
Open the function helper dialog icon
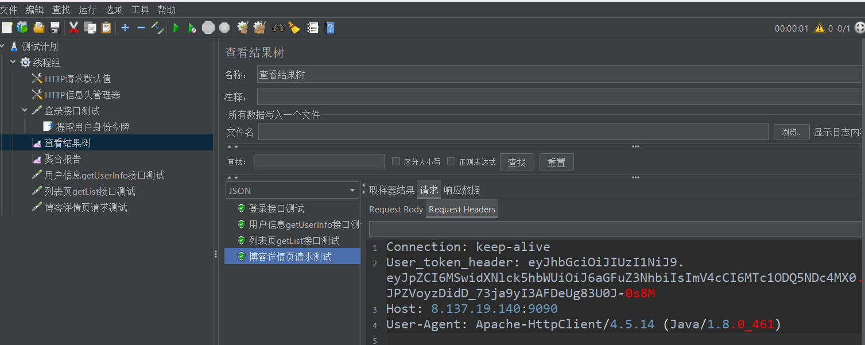pyautogui.click(x=313, y=28)
